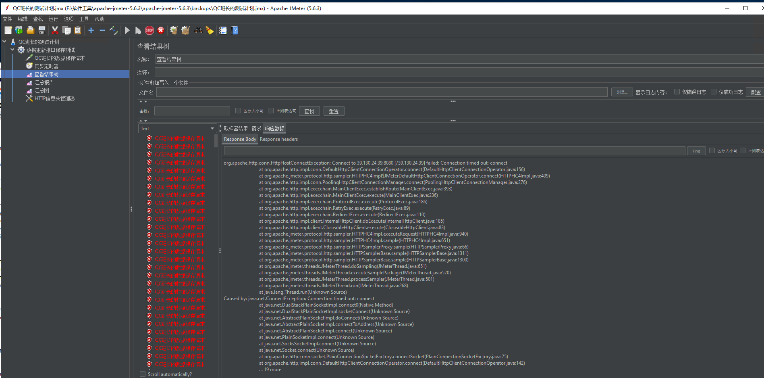Clear all results with double broom icon
764x378 pixels.
185,30
